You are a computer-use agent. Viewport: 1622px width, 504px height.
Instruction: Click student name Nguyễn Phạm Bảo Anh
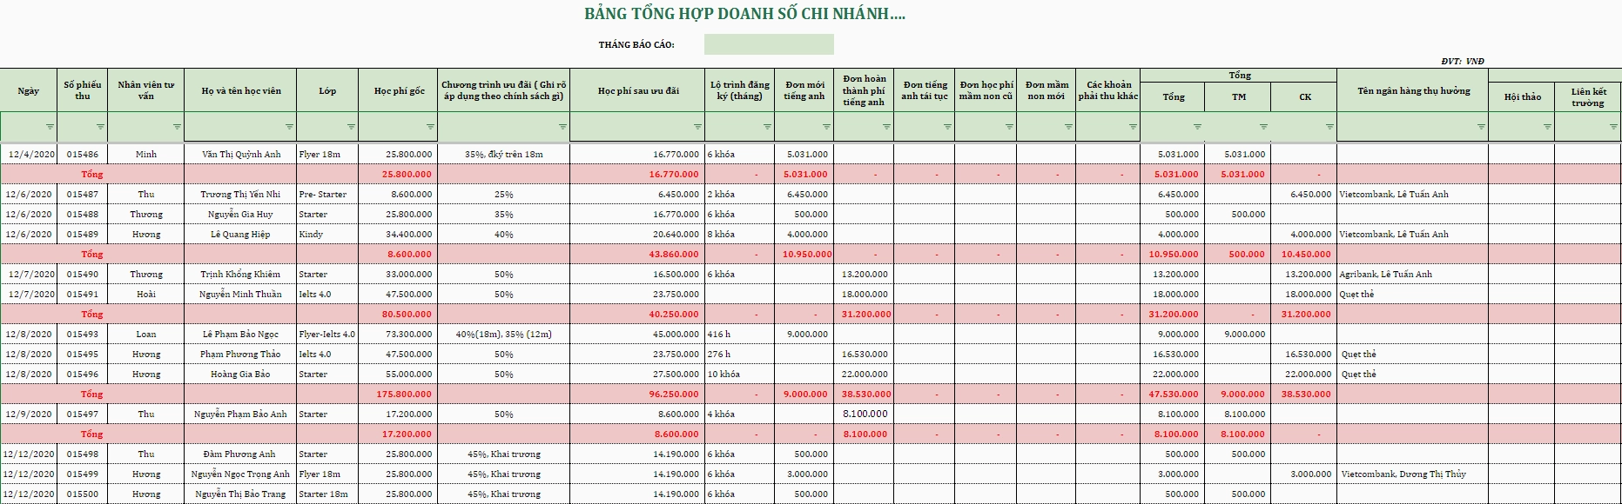[241, 414]
